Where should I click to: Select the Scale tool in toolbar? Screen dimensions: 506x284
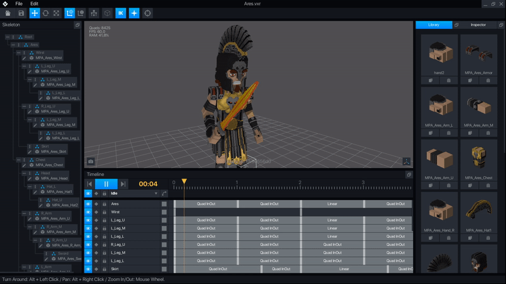click(x=56, y=13)
